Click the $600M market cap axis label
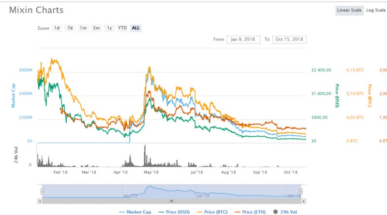The image size is (387, 215). pyautogui.click(x=26, y=70)
